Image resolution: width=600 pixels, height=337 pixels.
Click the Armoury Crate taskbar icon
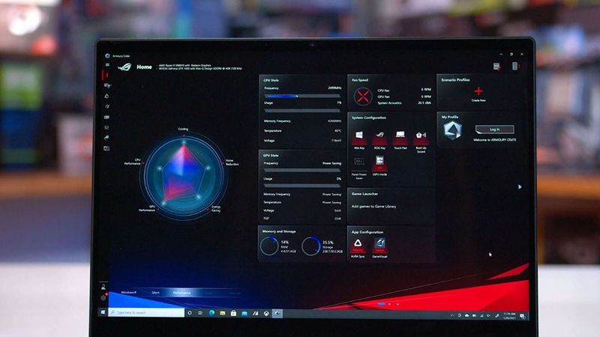(x=277, y=313)
